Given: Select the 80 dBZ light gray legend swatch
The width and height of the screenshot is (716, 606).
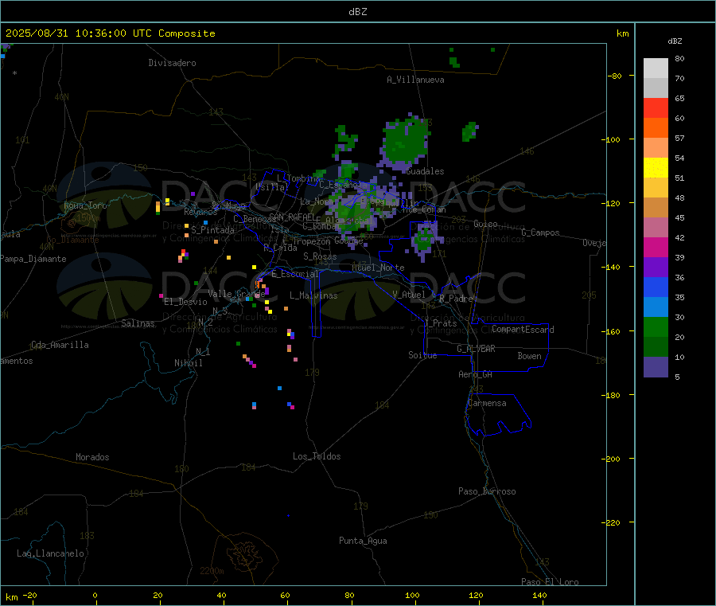Looking at the screenshot, I should [x=656, y=68].
